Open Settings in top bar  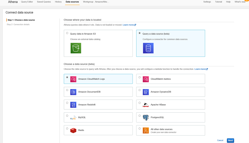click(207, 2)
